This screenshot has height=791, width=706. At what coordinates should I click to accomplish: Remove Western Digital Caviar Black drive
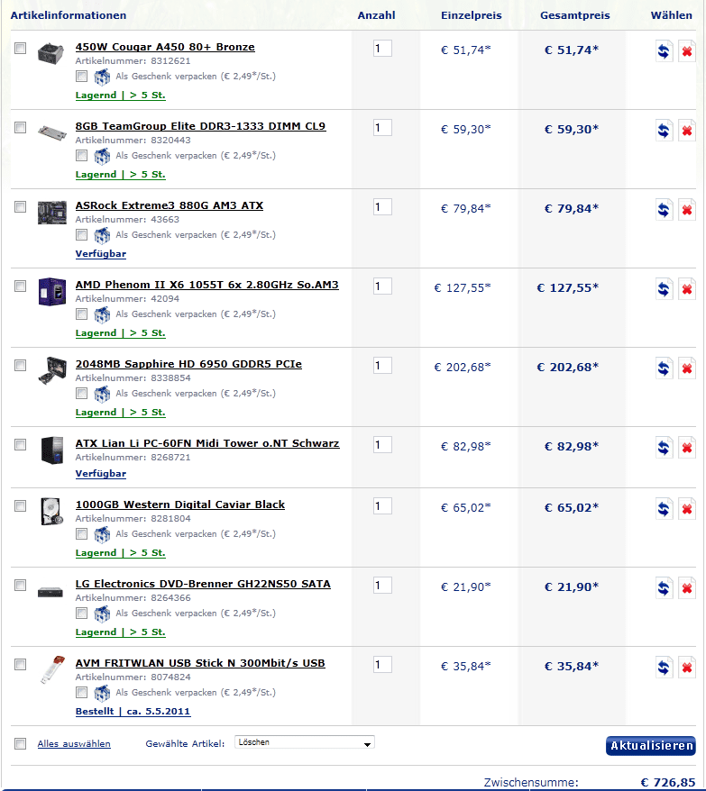point(686,510)
